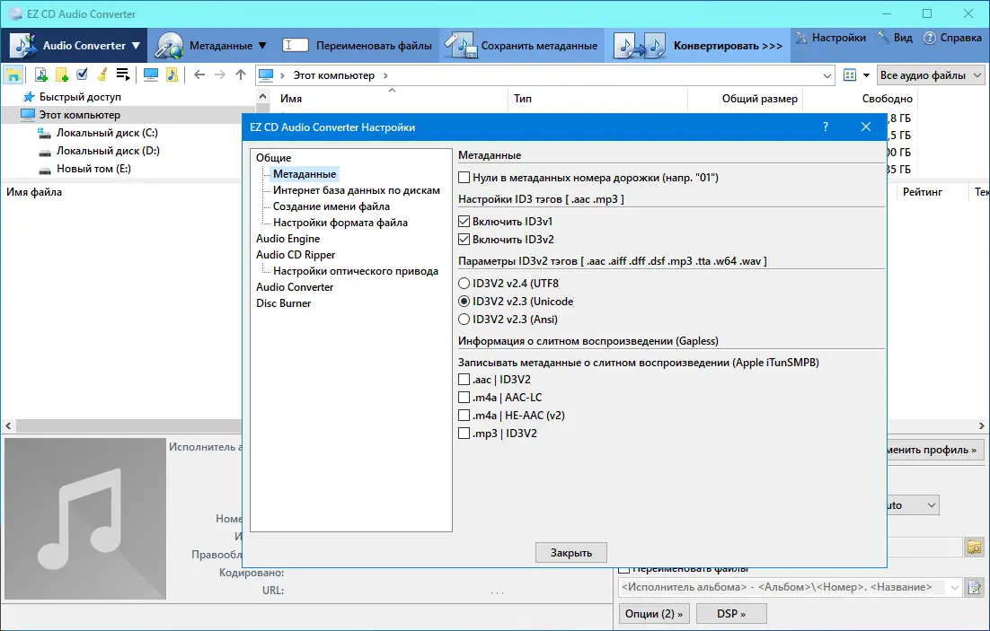Toggle the folder tree pane icon
The image size is (990, 631).
click(x=13, y=75)
